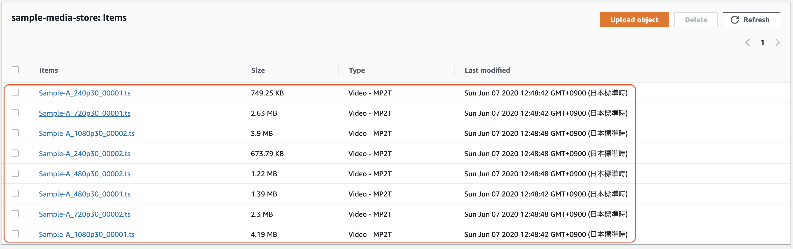Open the Sample-A_240p30_00001.ts item link

[85, 93]
